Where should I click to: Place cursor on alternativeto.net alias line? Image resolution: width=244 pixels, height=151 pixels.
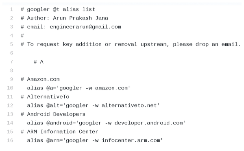(x=93, y=105)
